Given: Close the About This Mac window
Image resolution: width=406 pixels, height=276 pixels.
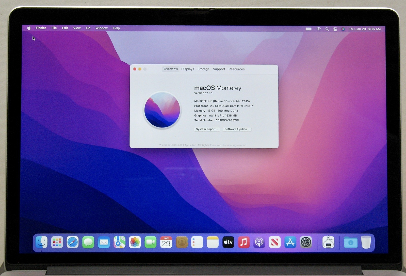Looking at the screenshot, I should pos(135,69).
